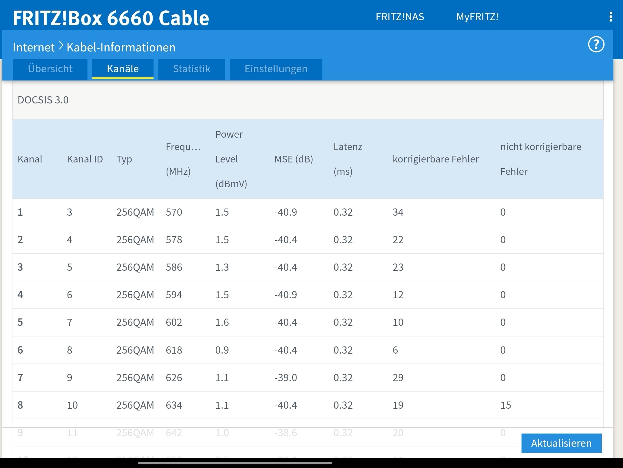Click channel number 6 in Kanal column
Viewport: 623px width, 468px height.
point(20,350)
